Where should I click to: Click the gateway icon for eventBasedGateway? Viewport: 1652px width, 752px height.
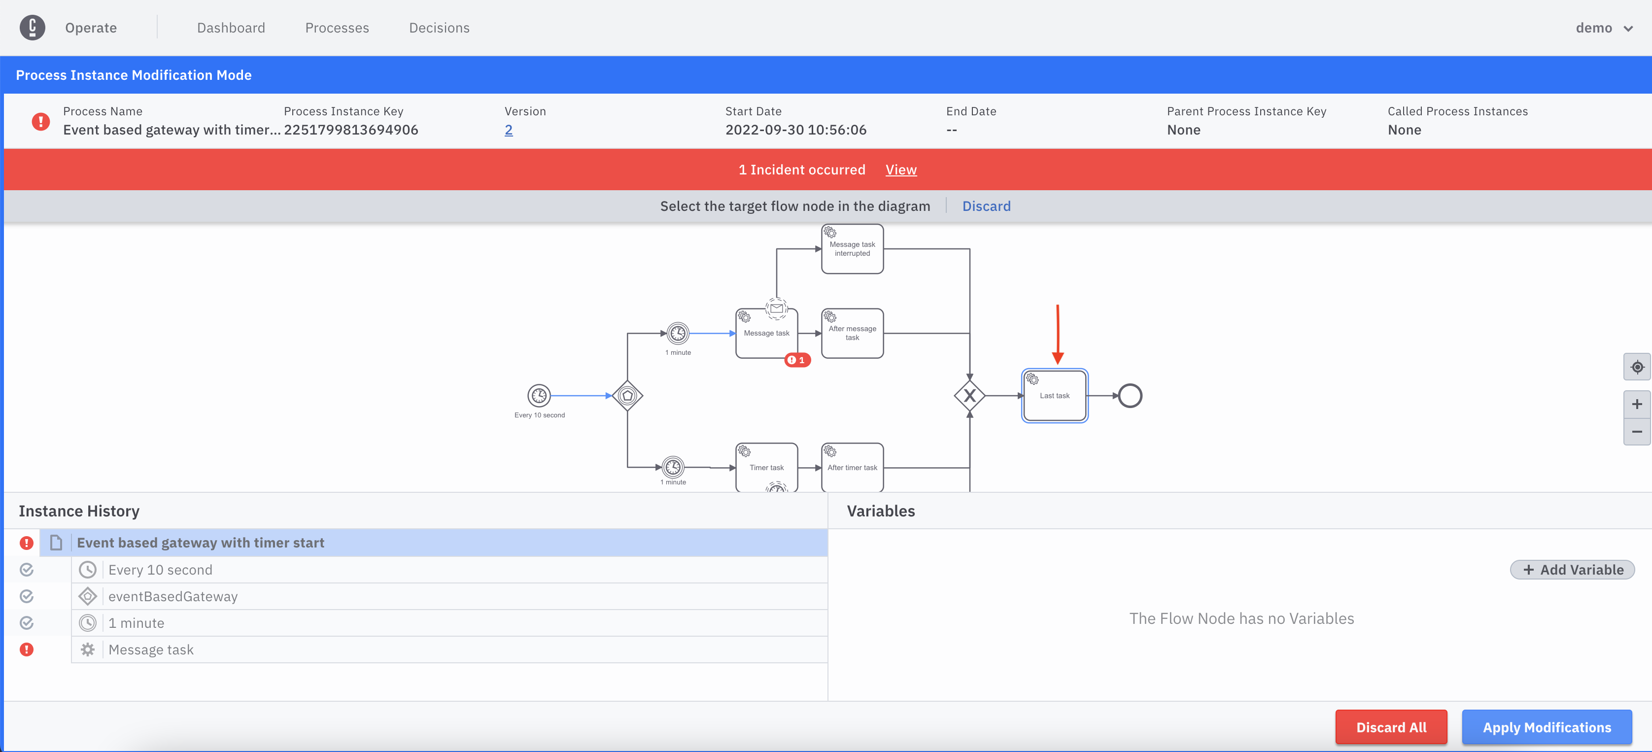(88, 596)
